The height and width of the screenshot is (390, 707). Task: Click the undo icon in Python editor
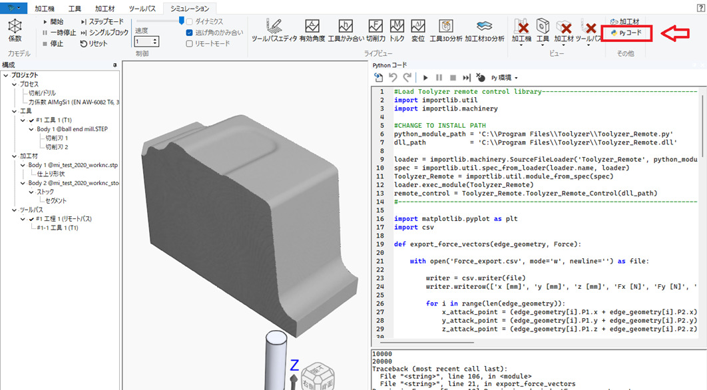(393, 78)
